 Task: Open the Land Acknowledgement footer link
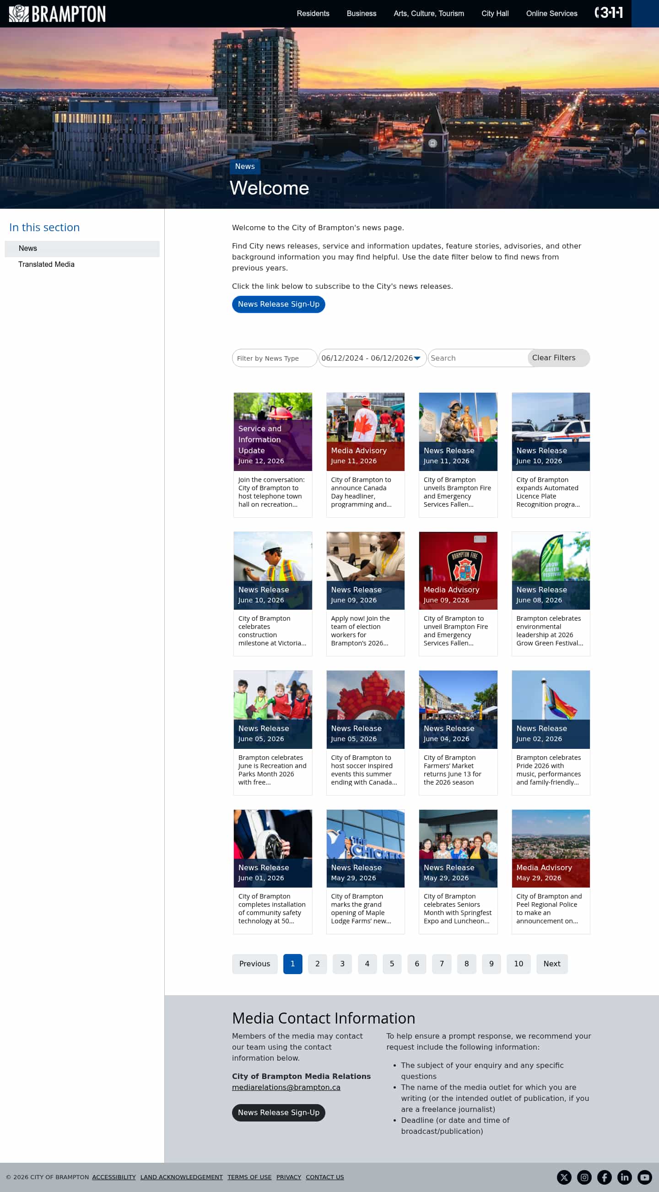tap(181, 1177)
